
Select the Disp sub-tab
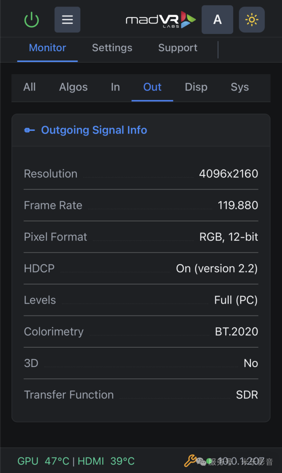click(x=196, y=87)
